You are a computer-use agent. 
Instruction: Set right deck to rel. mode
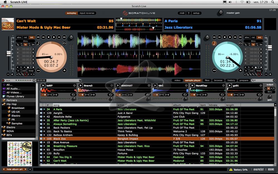[x=253, y=37]
